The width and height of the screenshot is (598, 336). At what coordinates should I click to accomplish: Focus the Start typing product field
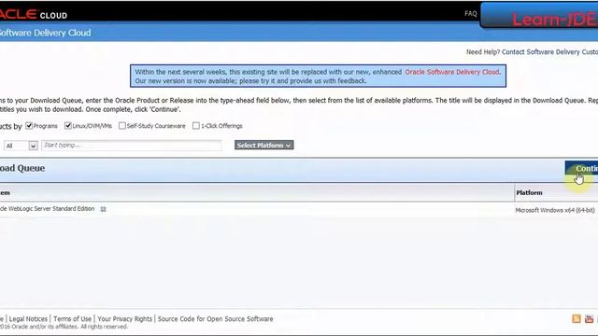131,146
